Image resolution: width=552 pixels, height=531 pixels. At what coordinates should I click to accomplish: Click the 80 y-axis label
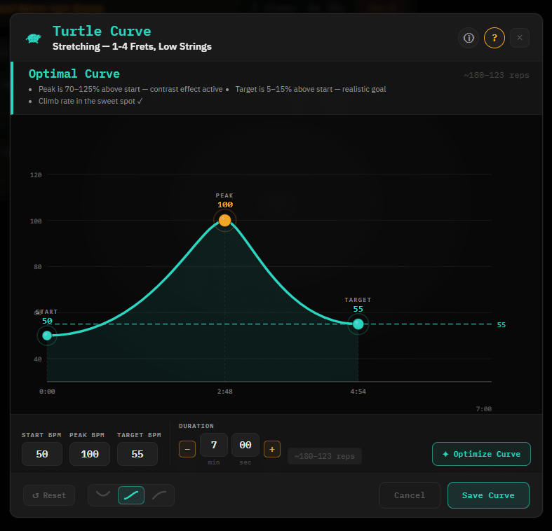point(38,267)
